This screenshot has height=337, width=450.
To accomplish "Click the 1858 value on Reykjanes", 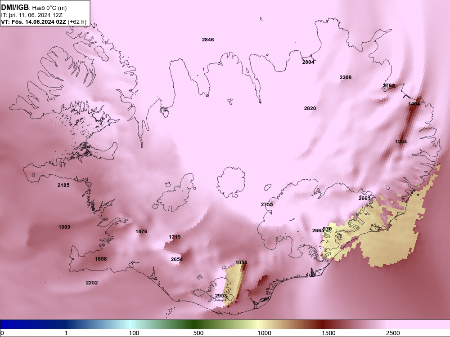I will pyautogui.click(x=101, y=259).
